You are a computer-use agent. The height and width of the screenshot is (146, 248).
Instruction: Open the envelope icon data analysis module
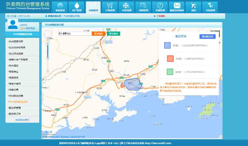pos(177,7)
